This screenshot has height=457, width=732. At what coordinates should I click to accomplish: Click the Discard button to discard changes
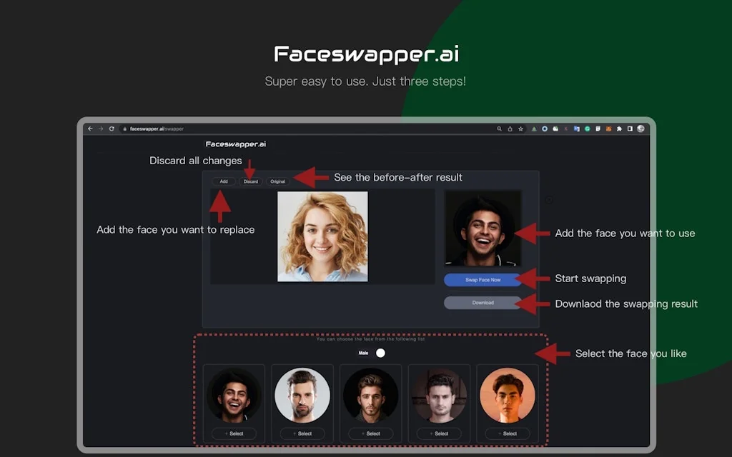251,181
